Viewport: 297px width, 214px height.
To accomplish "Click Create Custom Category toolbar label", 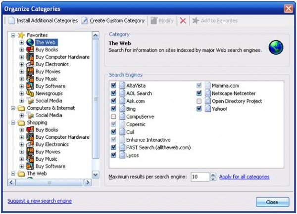I will tap(117, 20).
